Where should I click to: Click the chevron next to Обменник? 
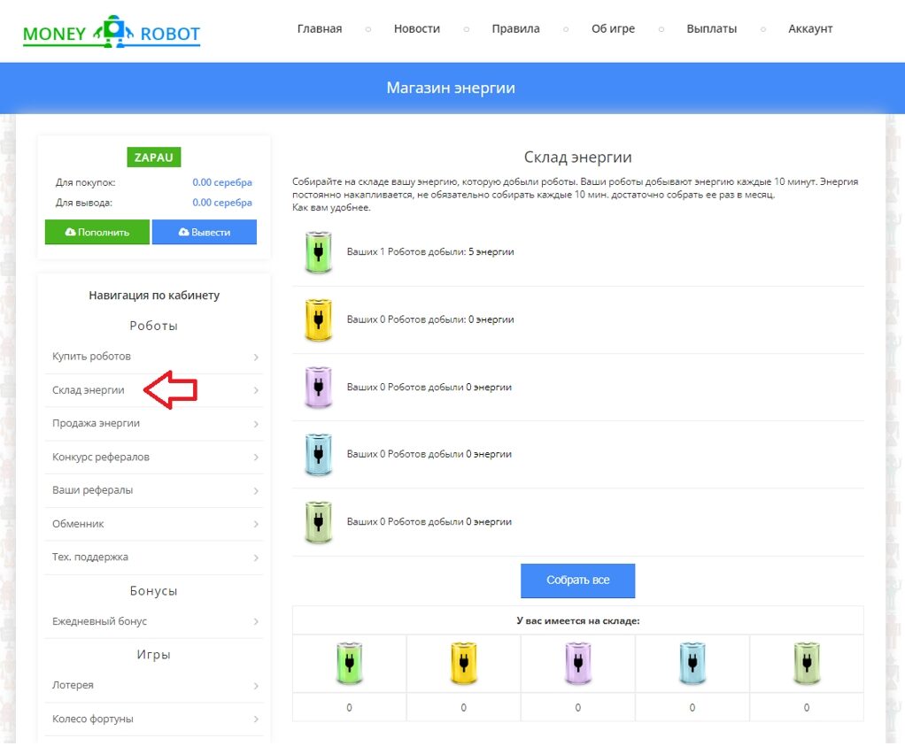coord(256,525)
